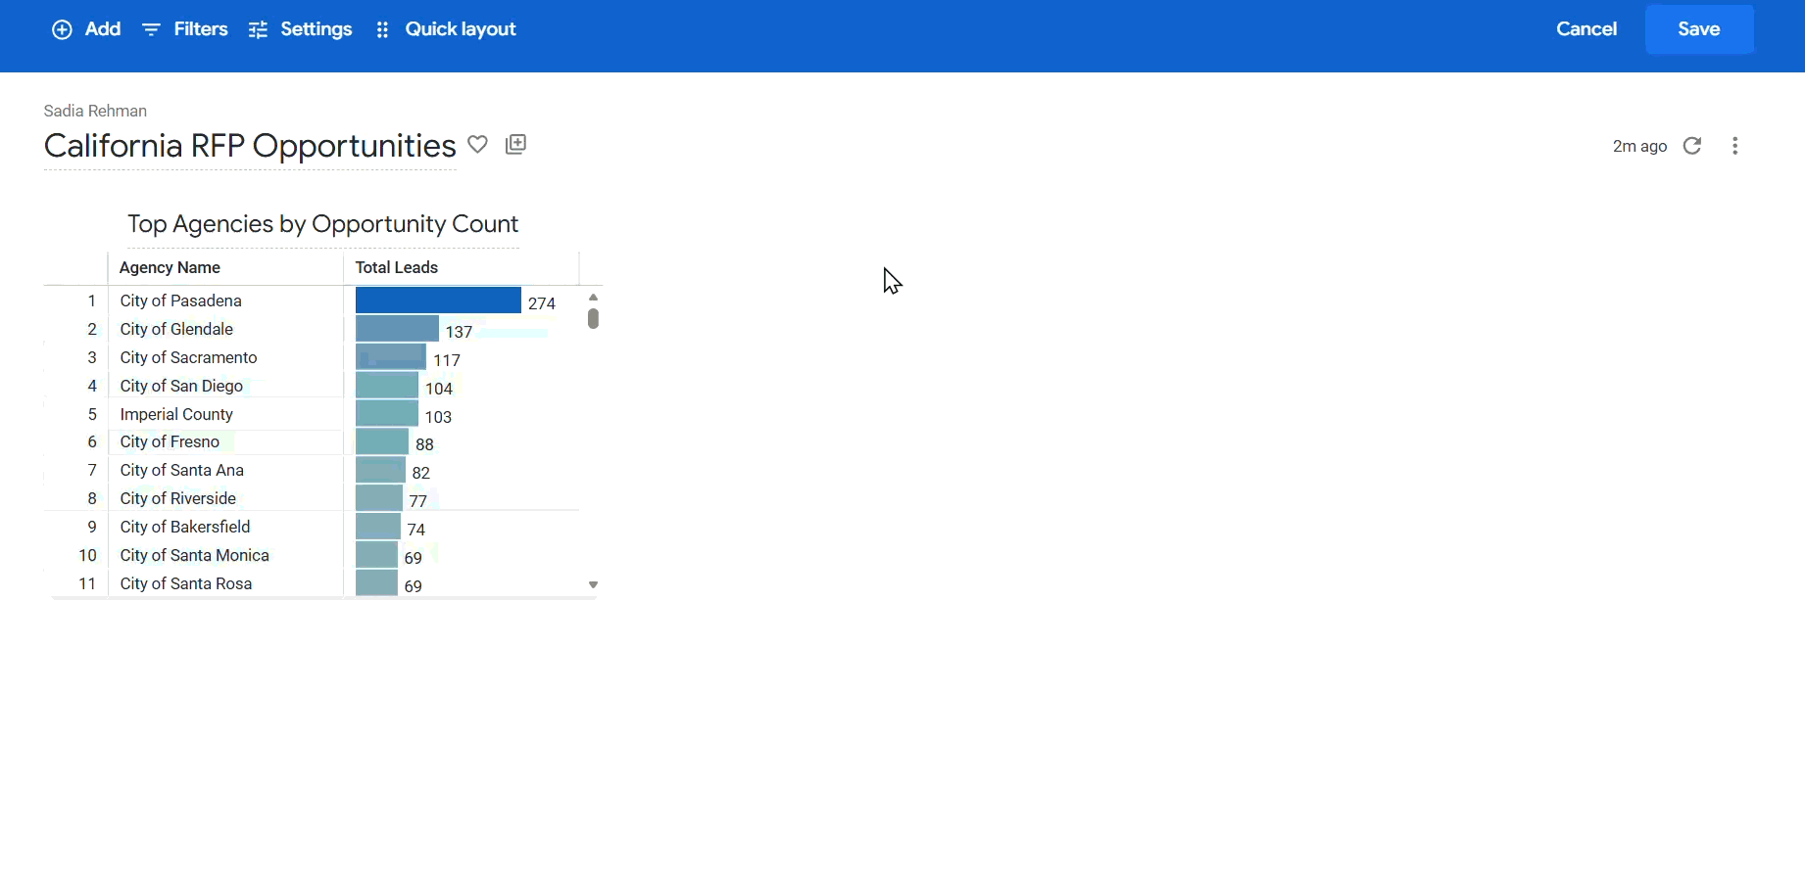Select the City of Santa Monica cell

(195, 556)
